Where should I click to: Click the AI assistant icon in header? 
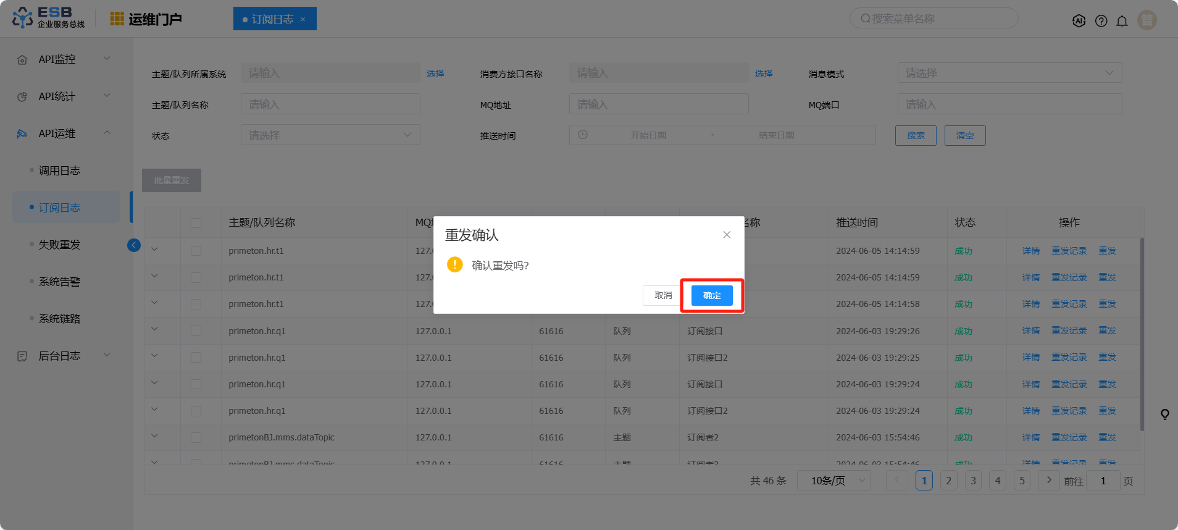coord(1079,21)
